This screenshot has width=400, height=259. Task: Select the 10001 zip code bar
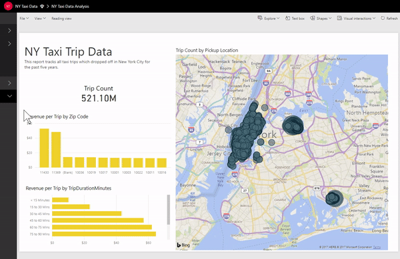pos(115,162)
